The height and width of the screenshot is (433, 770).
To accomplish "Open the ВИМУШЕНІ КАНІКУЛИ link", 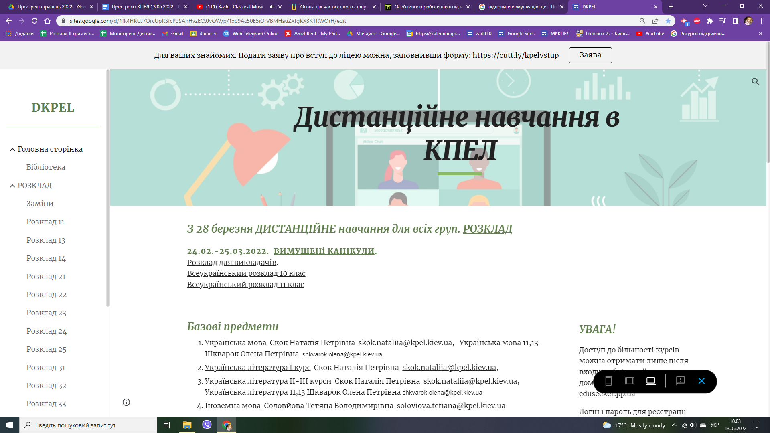I will 324,251.
